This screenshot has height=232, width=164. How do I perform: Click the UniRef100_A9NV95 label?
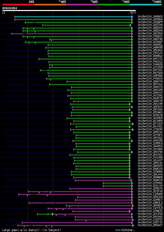click(150, 47)
